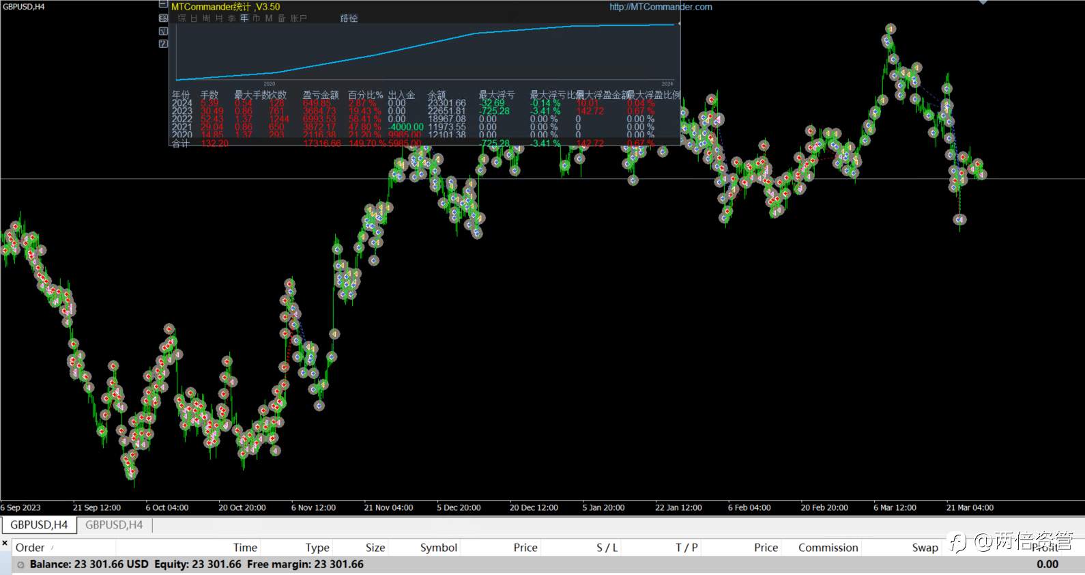Collapse the MTCommander statistics panel
This screenshot has width=1085, height=575.
coord(163,5)
